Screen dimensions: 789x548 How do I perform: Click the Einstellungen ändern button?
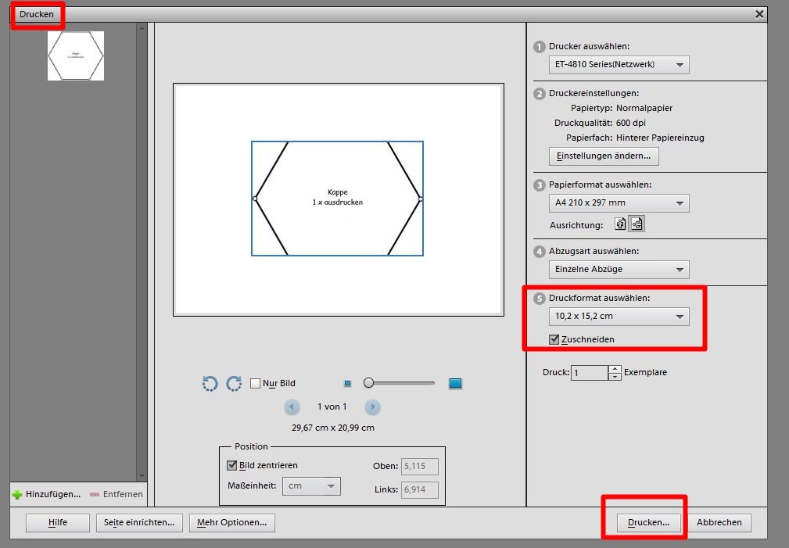coord(604,156)
